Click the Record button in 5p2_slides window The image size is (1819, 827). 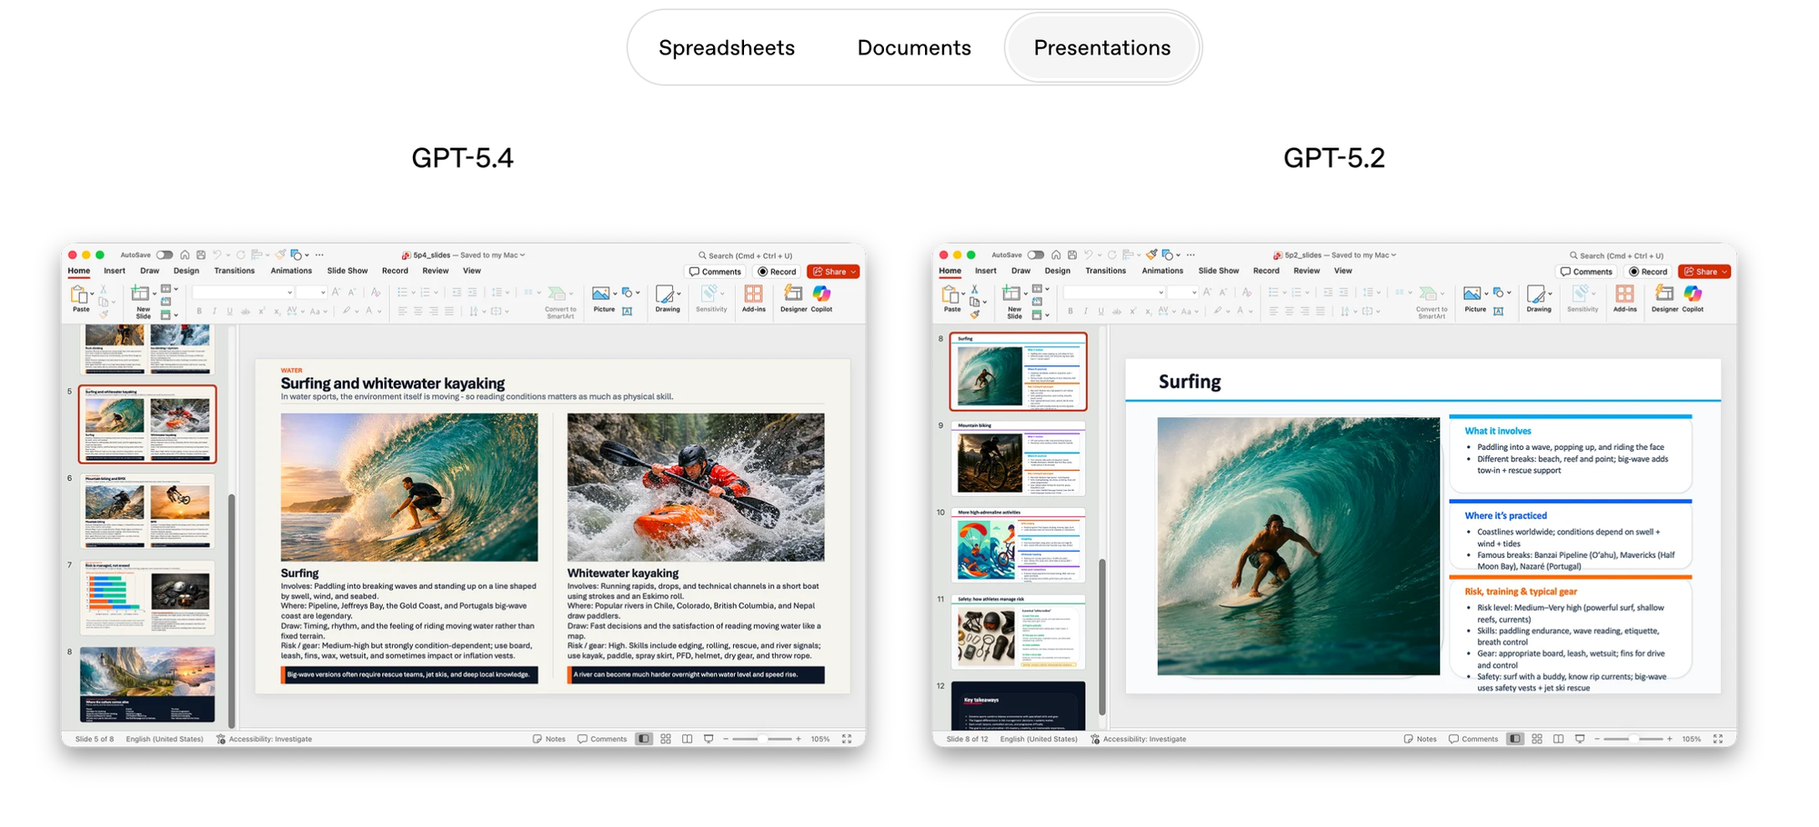[1648, 272]
